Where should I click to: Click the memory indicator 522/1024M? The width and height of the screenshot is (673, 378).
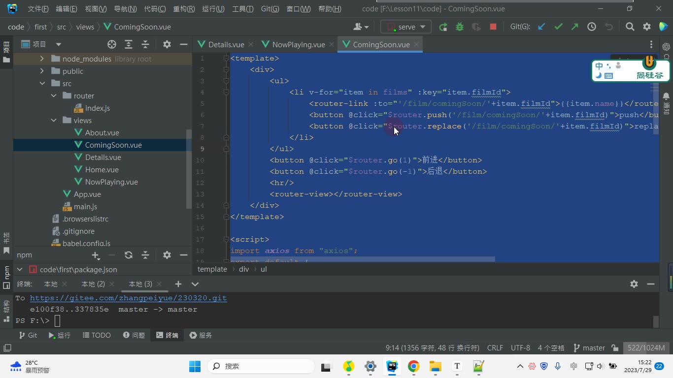tap(646, 348)
